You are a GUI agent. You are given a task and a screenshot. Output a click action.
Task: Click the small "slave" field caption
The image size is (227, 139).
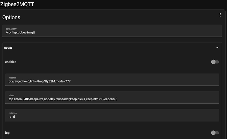(x=12, y=95)
